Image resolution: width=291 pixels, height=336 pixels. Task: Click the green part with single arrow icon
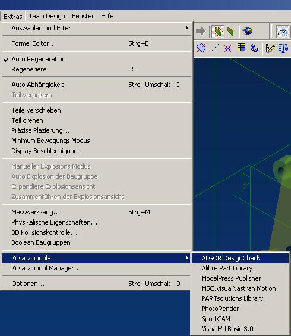pyautogui.click(x=230, y=32)
